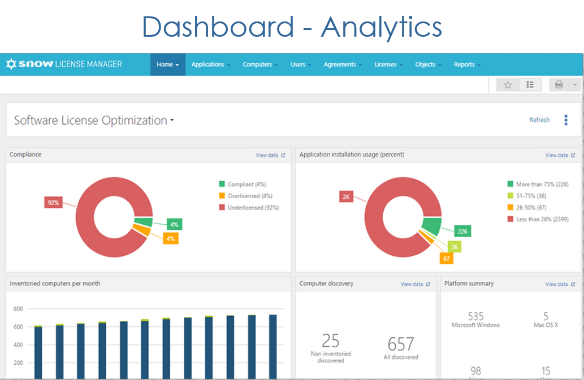This screenshot has width=584, height=380.
Task: Open the Reports menu
Action: coord(467,64)
